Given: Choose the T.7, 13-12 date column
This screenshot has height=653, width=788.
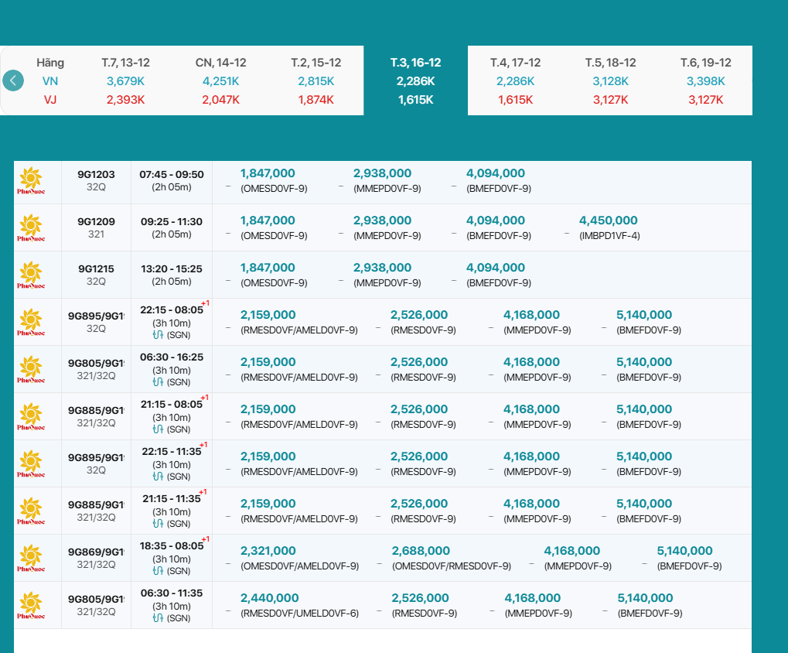Looking at the screenshot, I should [x=125, y=80].
